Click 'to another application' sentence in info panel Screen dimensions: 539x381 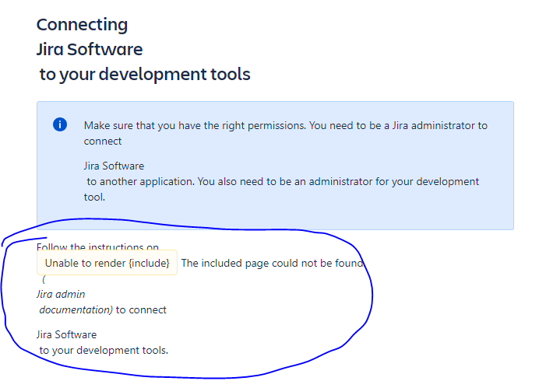point(141,181)
